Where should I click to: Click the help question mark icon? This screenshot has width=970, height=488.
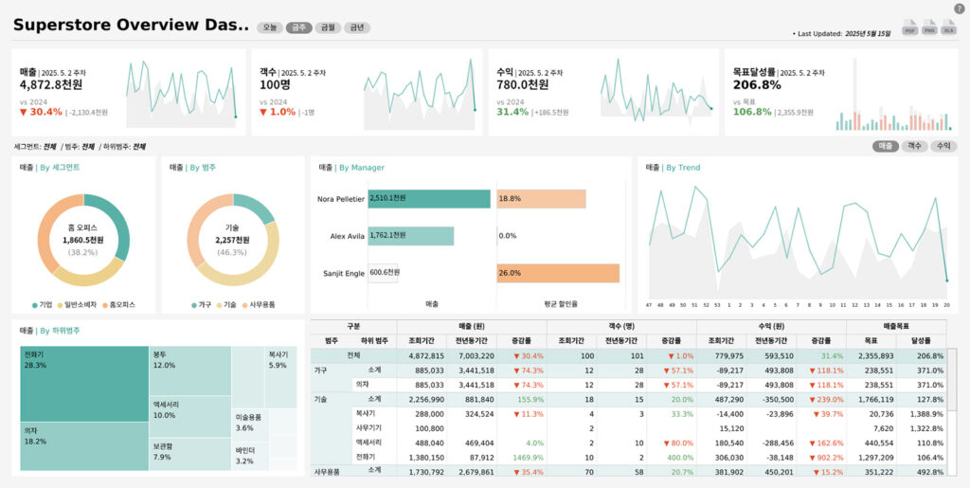coord(959,9)
